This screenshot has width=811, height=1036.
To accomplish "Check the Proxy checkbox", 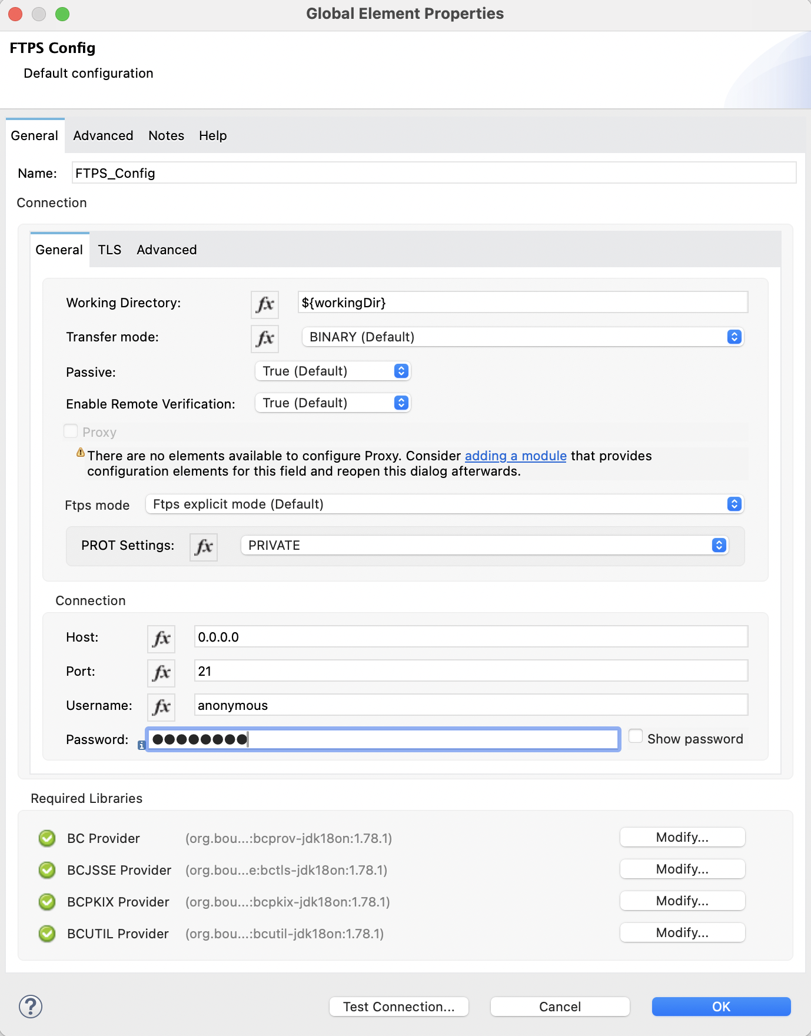I will pos(71,431).
